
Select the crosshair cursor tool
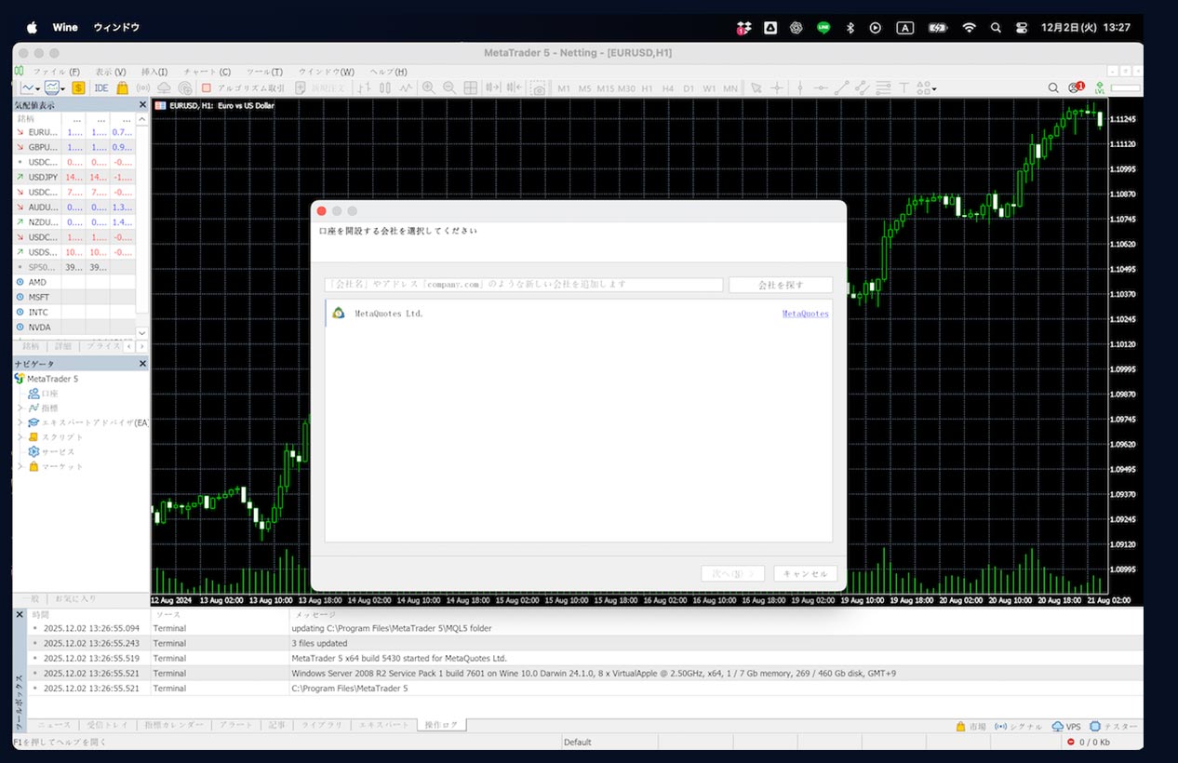click(x=777, y=88)
